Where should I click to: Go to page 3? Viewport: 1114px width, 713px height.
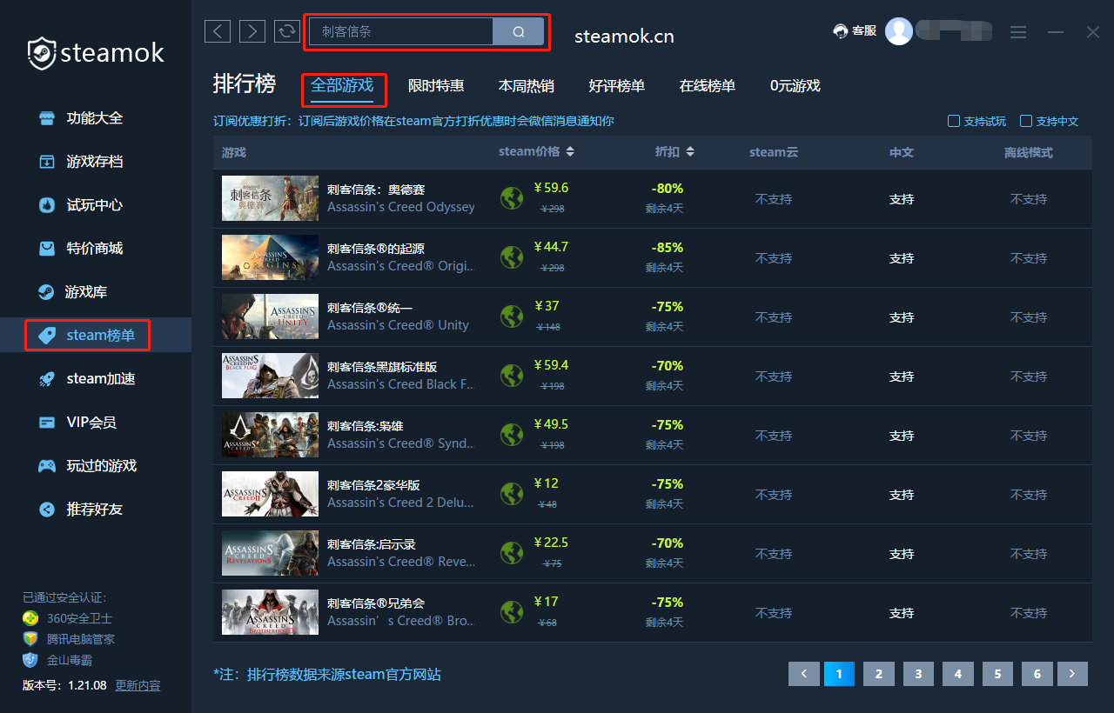[918, 674]
